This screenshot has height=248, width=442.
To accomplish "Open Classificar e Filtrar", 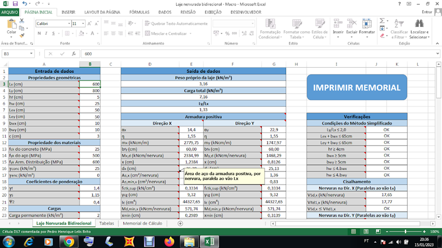I will click(399, 29).
